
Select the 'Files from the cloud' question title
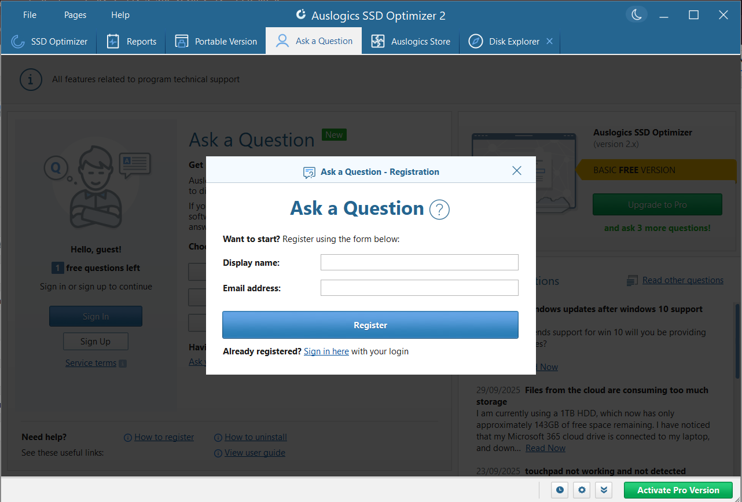593,396
